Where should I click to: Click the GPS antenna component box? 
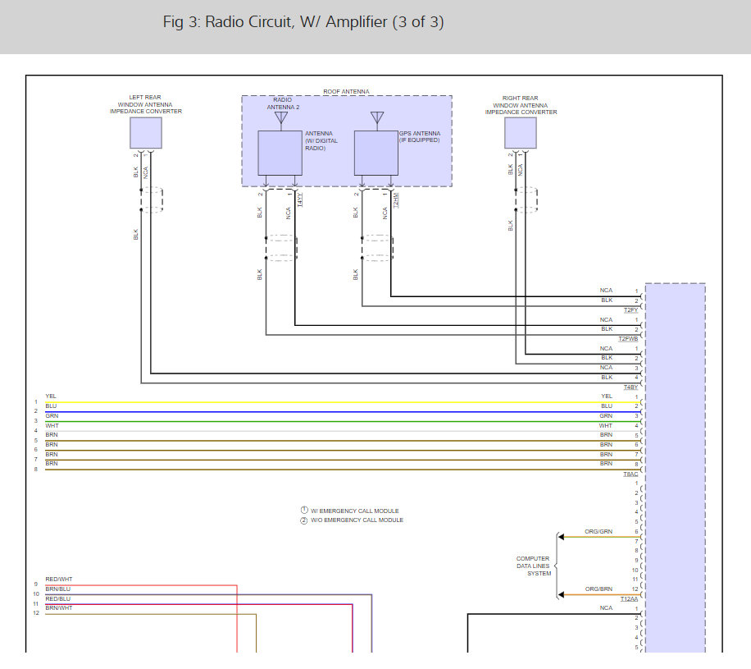[376, 153]
